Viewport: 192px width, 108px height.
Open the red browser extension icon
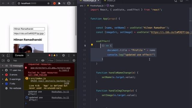tap(55, 3)
